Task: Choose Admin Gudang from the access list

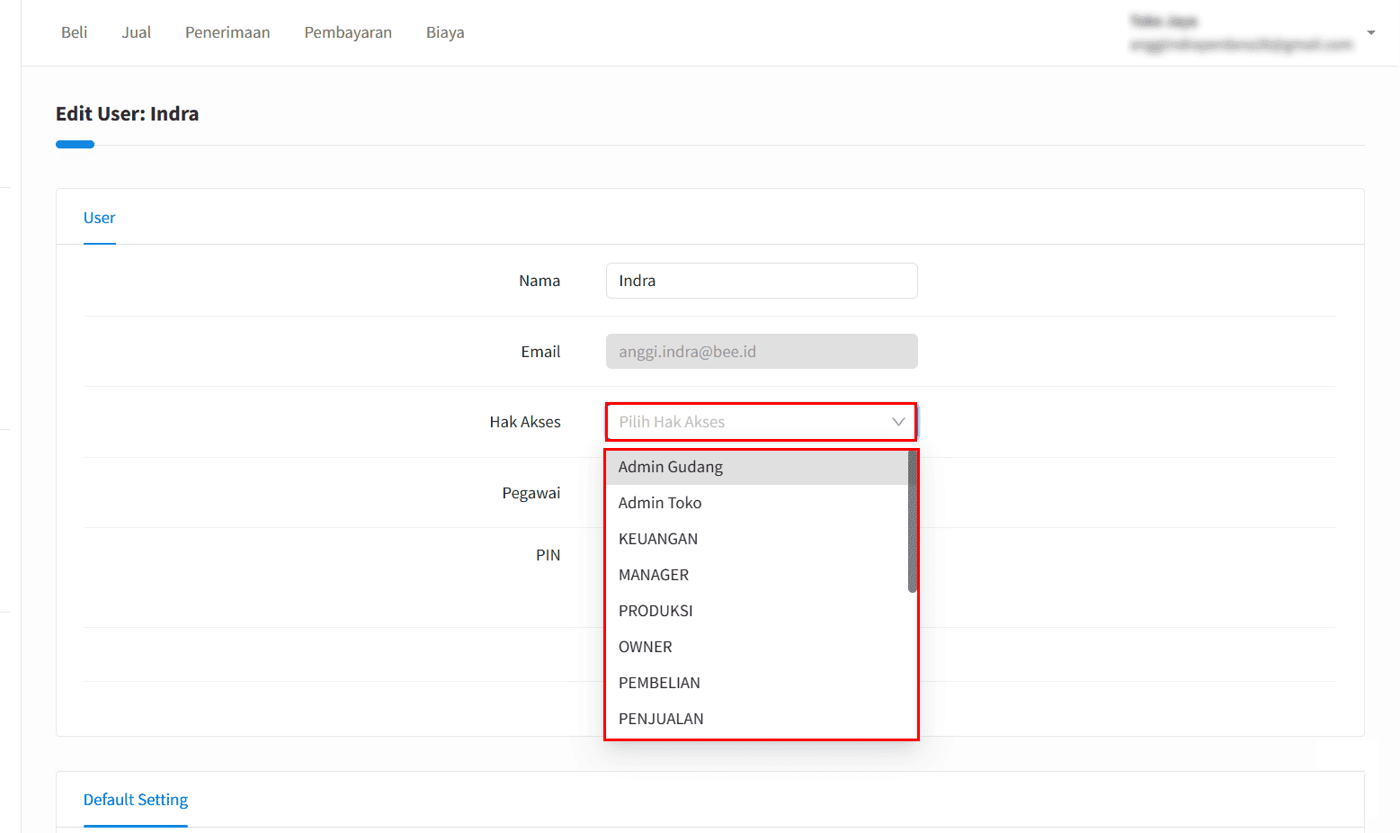Action: pos(671,467)
